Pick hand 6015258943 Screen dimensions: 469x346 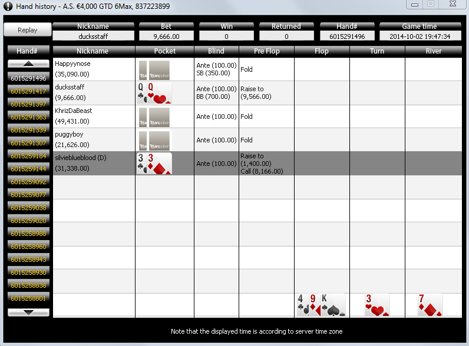(28, 259)
